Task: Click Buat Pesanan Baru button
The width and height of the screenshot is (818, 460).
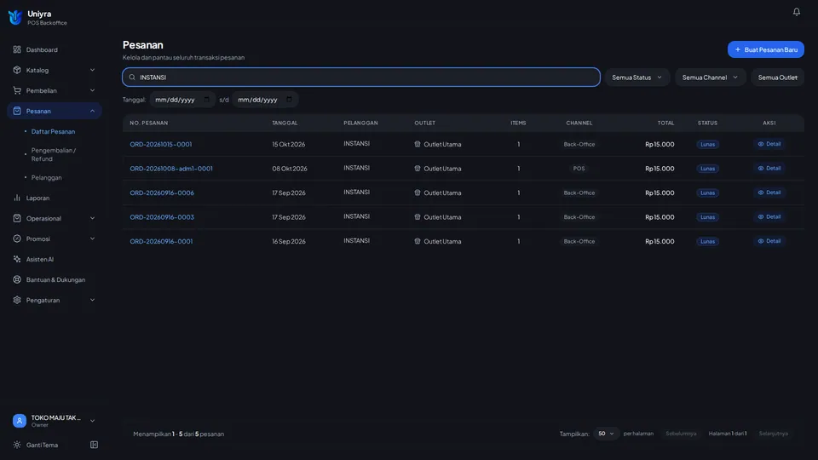Action: click(x=765, y=49)
